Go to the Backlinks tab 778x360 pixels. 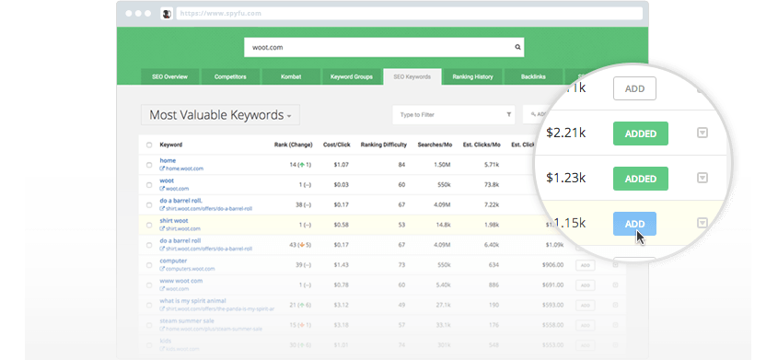533,76
